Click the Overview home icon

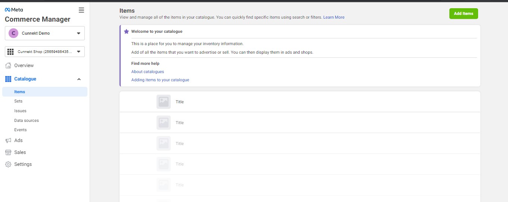pyautogui.click(x=8, y=66)
